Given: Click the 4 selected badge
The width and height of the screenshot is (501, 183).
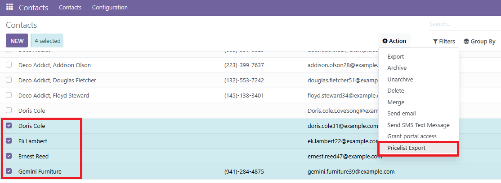Looking at the screenshot, I should pos(47,41).
